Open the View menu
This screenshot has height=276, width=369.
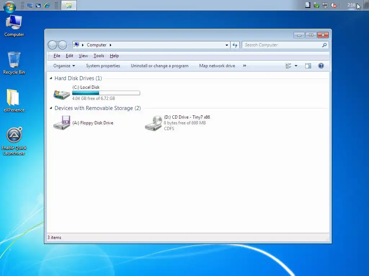tap(83, 56)
